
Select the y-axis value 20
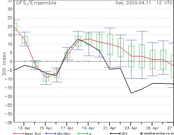(x=10, y=27)
